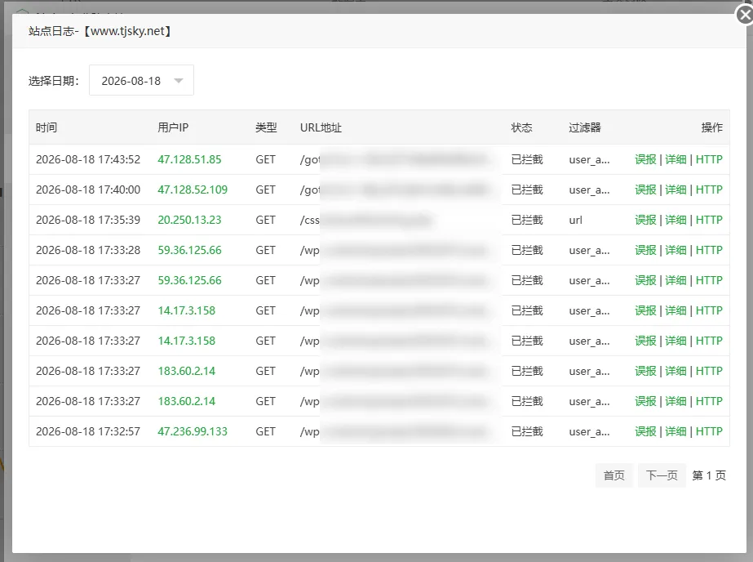The height and width of the screenshot is (562, 753).
Task: Click 误报 in the 17:35:39 row
Action: (x=645, y=221)
